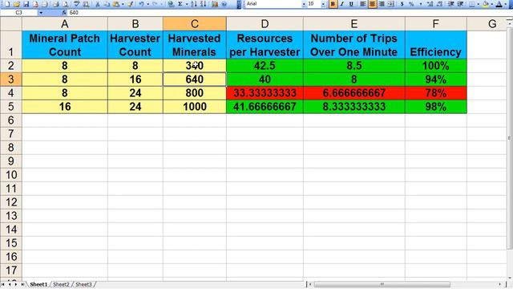The image size is (513, 289).
Task: Click the horizontal scrollbar thumb
Action: [382, 284]
